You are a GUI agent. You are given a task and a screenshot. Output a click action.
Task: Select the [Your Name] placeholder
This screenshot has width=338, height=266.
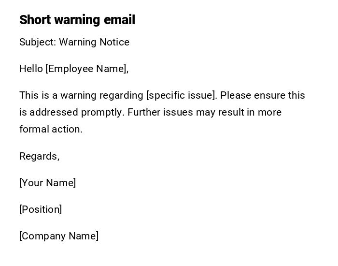47,183
